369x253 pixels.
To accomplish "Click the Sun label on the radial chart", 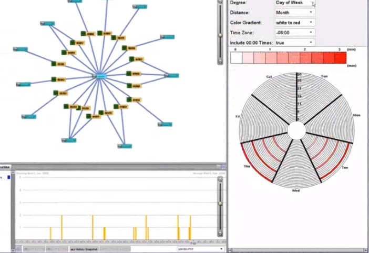I will [x=324, y=76].
